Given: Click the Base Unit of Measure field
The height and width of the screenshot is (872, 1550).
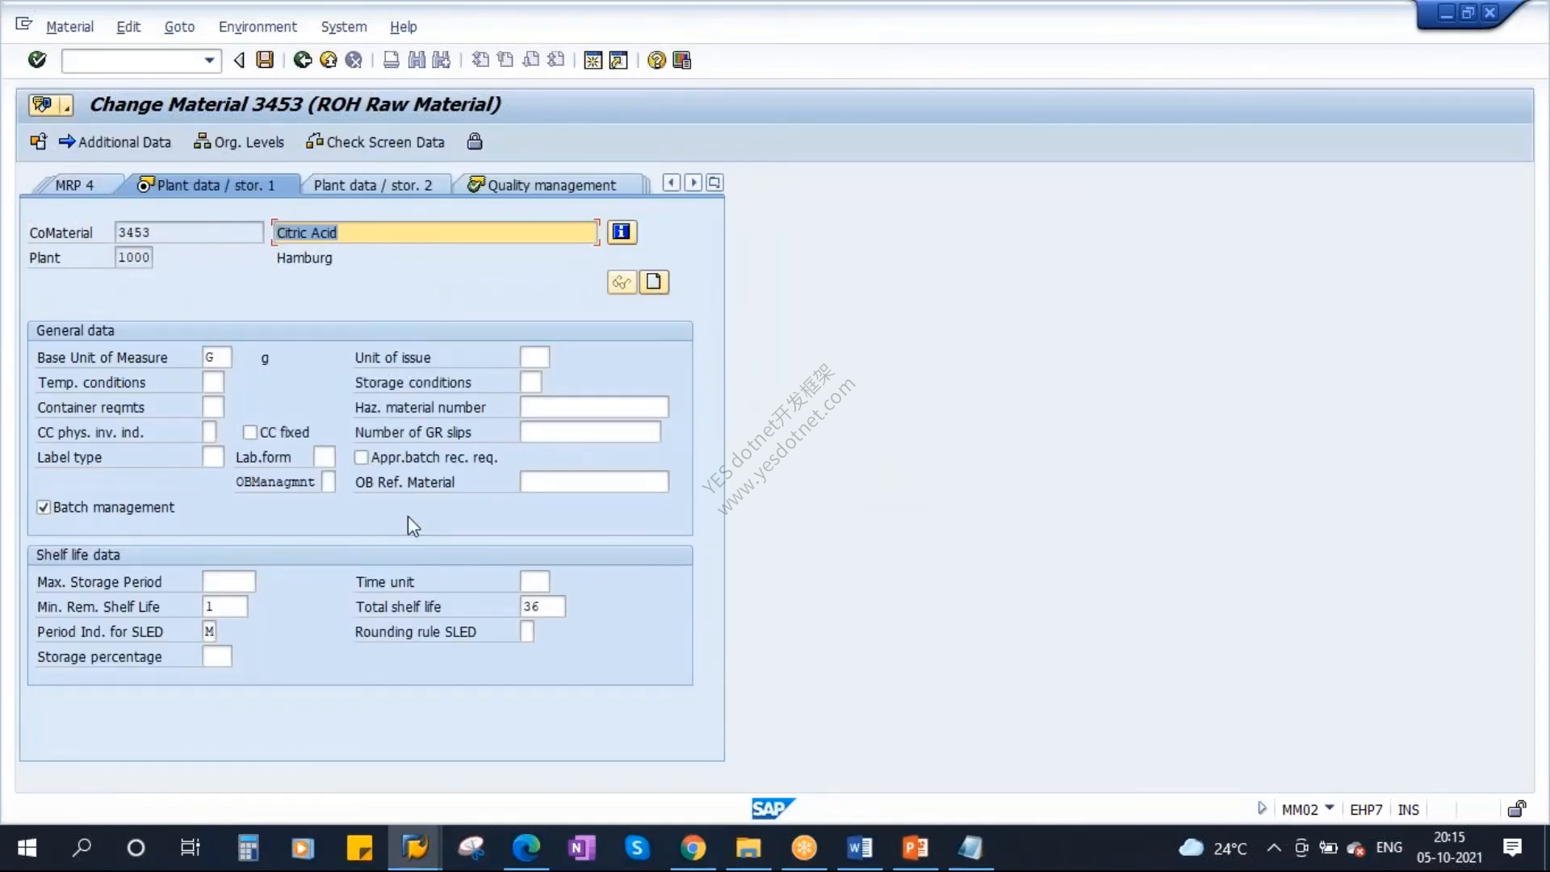Looking at the screenshot, I should tap(216, 357).
